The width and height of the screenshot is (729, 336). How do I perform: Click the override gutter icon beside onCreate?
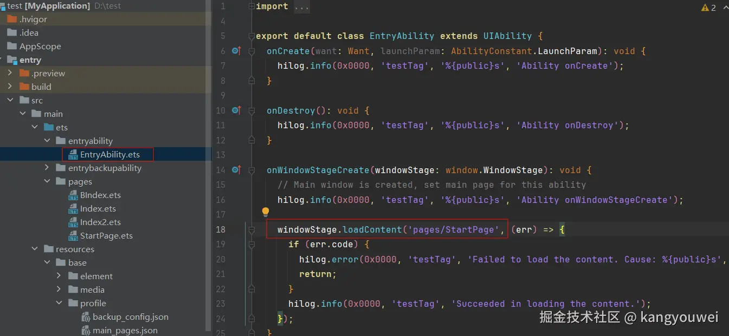(x=236, y=51)
